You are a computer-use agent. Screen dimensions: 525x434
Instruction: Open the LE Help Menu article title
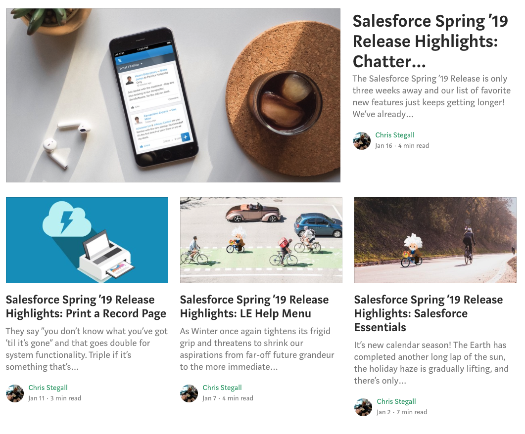pyautogui.click(x=254, y=306)
